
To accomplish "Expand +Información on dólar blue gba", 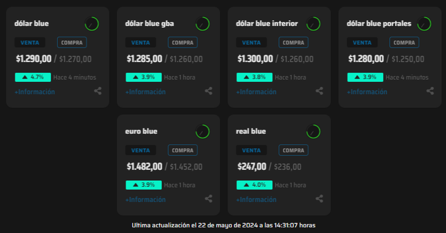I will (145, 92).
